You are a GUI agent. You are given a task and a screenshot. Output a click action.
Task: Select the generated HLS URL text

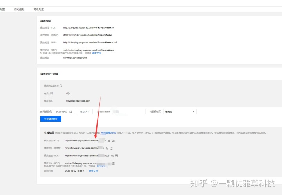pyautogui.click(x=87, y=156)
